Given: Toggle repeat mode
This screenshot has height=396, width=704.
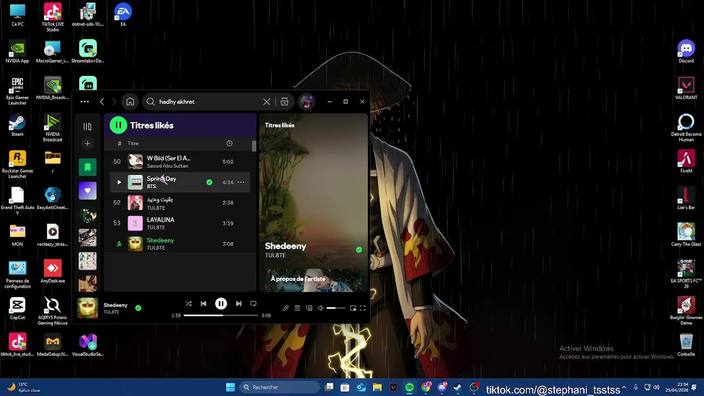Looking at the screenshot, I should pyautogui.click(x=254, y=304).
